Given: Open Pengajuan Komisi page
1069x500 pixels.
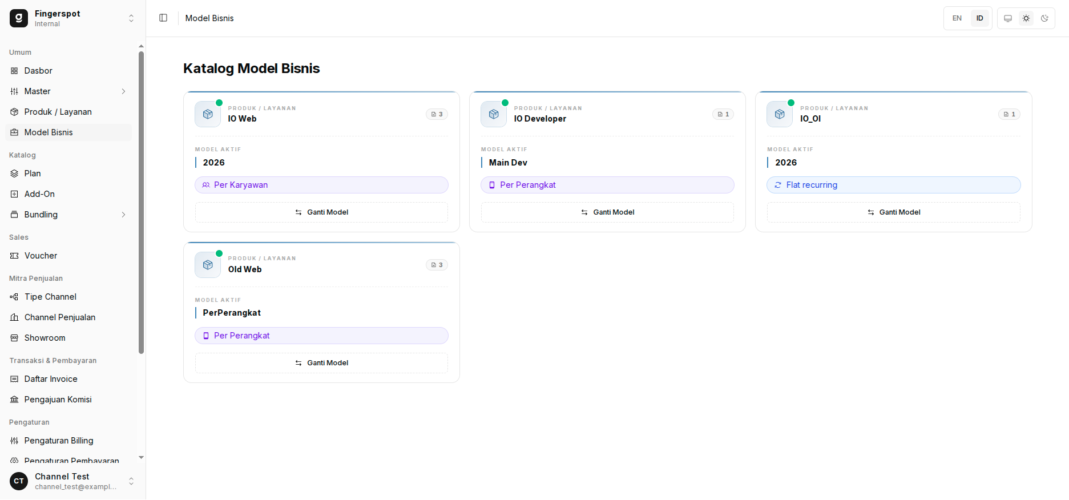Looking at the screenshot, I should pyautogui.click(x=68, y=400).
